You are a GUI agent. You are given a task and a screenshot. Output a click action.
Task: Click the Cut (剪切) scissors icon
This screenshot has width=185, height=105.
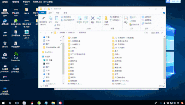point(55,25)
